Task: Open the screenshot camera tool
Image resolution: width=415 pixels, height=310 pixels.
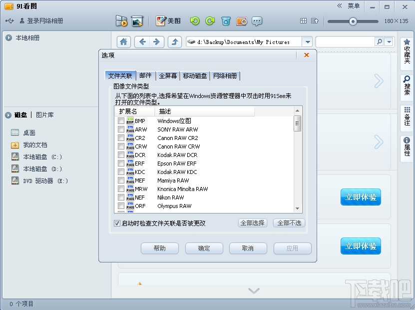Action: (x=242, y=21)
